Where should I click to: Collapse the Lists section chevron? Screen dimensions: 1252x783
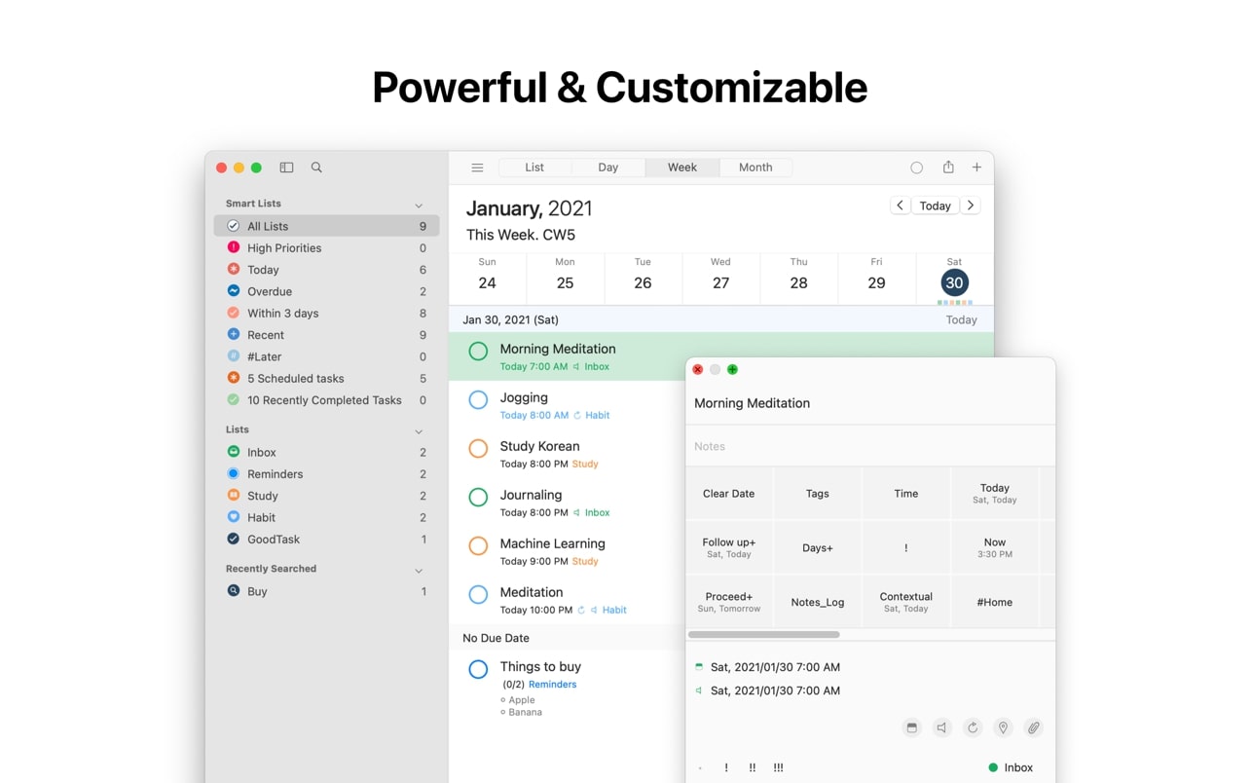(419, 431)
